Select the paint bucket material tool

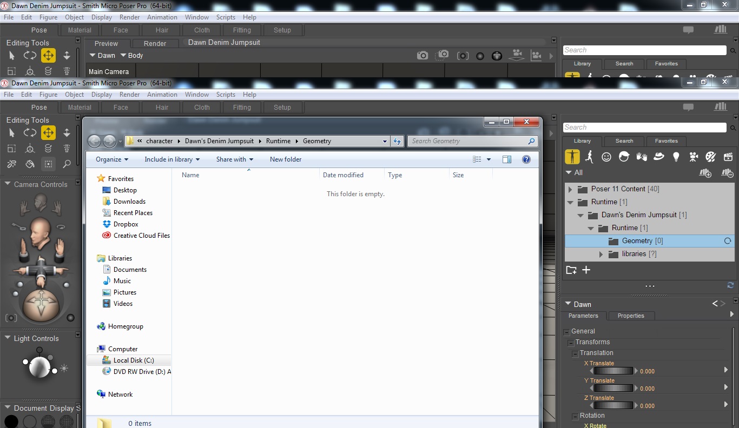[x=30, y=164]
